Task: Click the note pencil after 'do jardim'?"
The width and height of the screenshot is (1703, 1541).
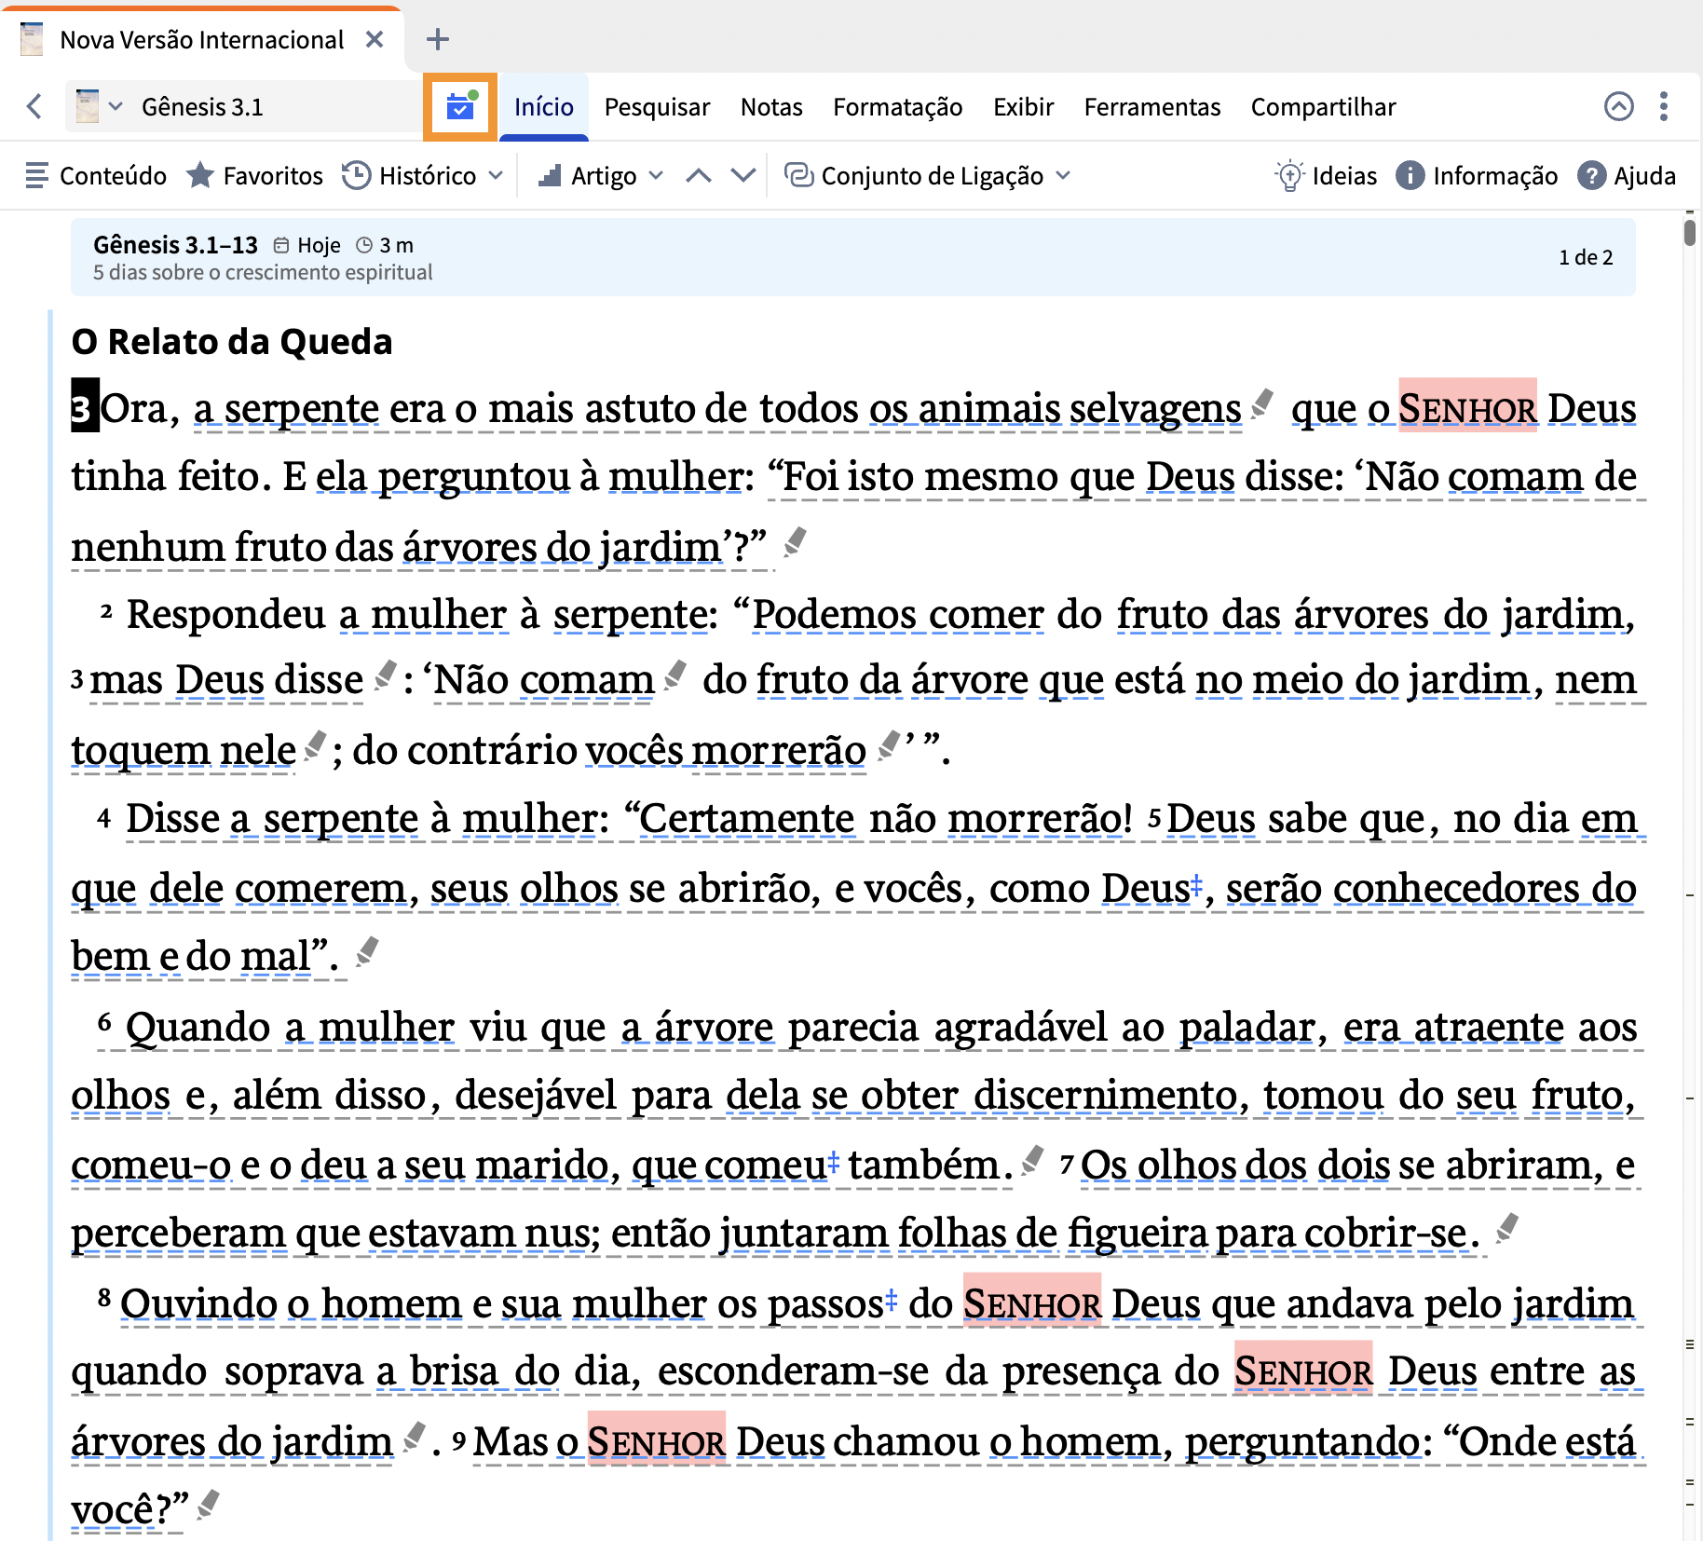Action: [795, 541]
